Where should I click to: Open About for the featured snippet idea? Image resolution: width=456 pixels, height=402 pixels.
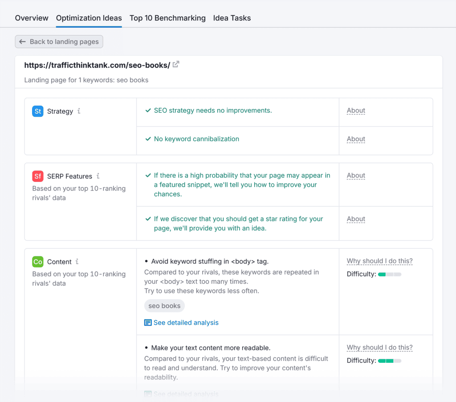coord(356,176)
